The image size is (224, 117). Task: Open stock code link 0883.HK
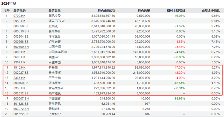click(x=19, y=52)
